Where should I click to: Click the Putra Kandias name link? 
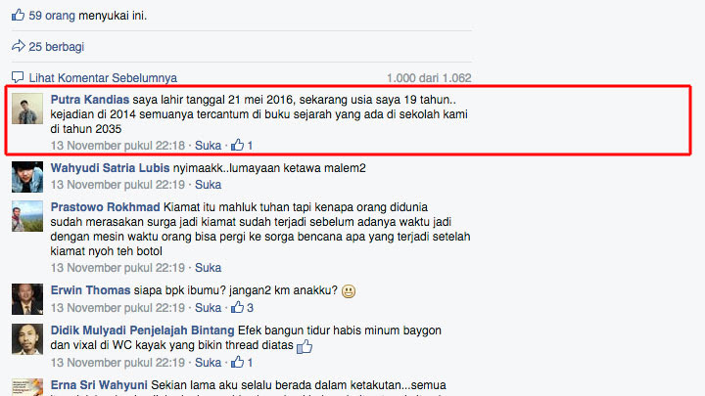pos(90,100)
